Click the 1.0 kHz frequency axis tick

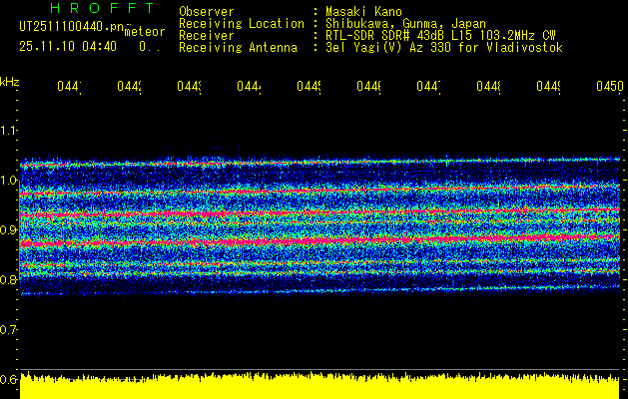[9, 181]
